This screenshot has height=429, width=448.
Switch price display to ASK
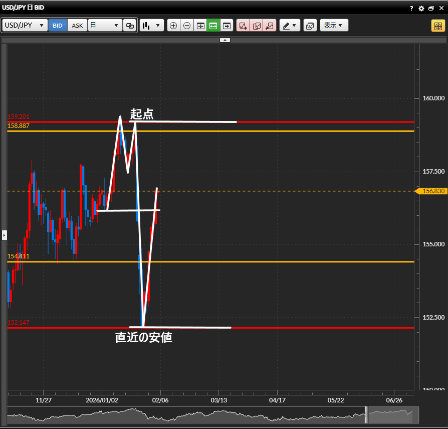point(77,26)
